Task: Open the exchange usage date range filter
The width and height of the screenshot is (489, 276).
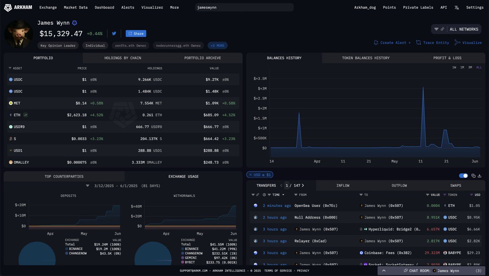Action: (x=88, y=186)
